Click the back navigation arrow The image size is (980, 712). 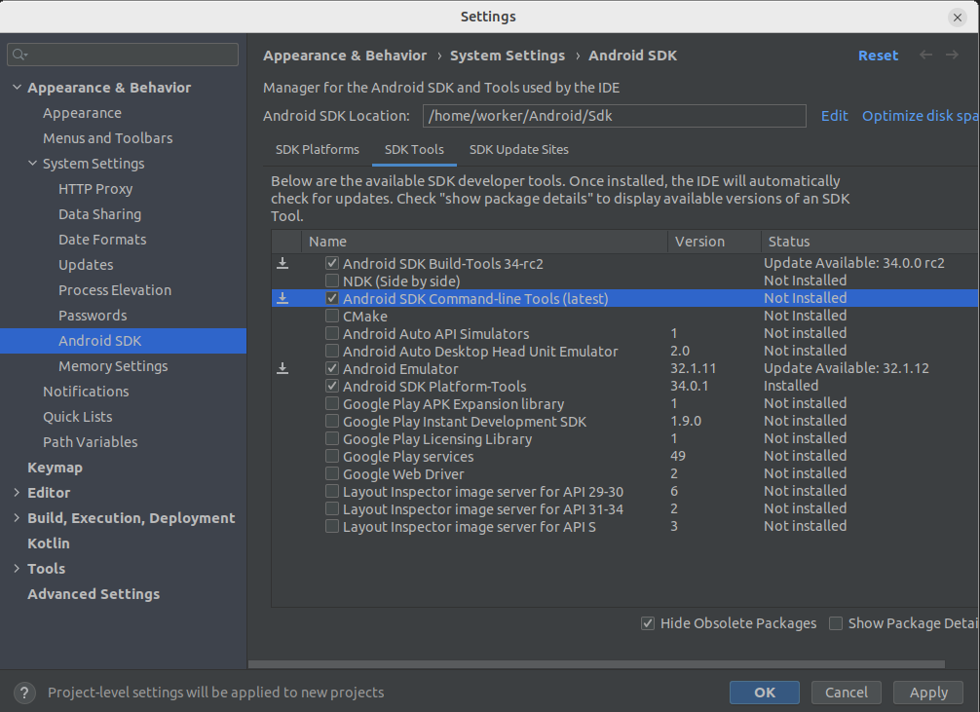[925, 55]
